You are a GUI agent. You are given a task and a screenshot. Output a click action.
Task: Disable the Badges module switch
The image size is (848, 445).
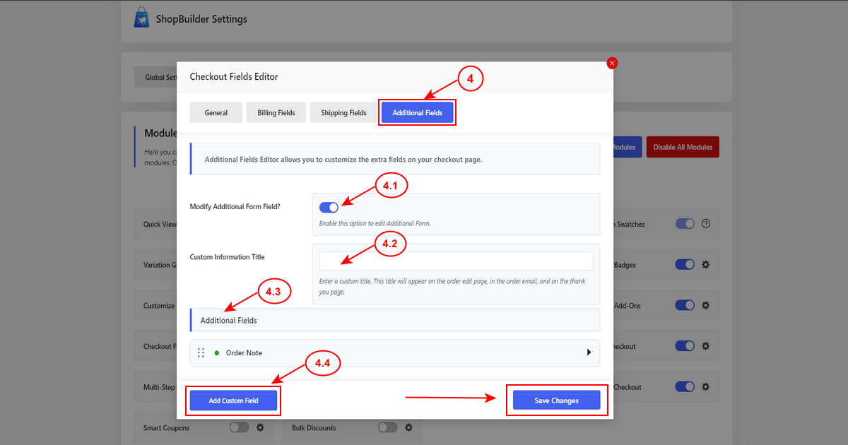pyautogui.click(x=685, y=265)
